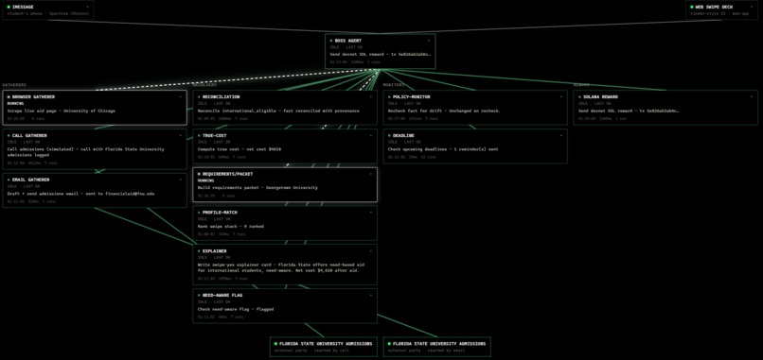This screenshot has height=360, width=763.
Task: Click 'Check upcoming deadlines – 1 reminder(s) sent'
Action: click(x=443, y=149)
